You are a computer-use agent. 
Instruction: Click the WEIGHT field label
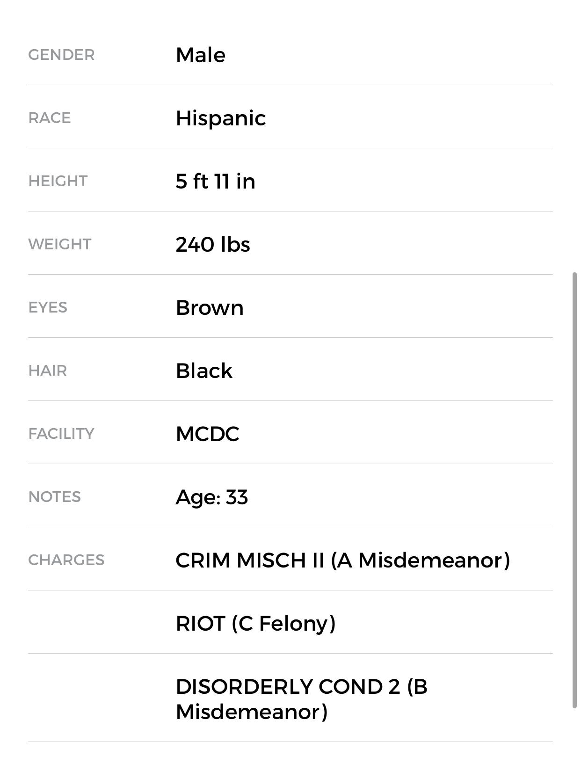click(x=60, y=244)
